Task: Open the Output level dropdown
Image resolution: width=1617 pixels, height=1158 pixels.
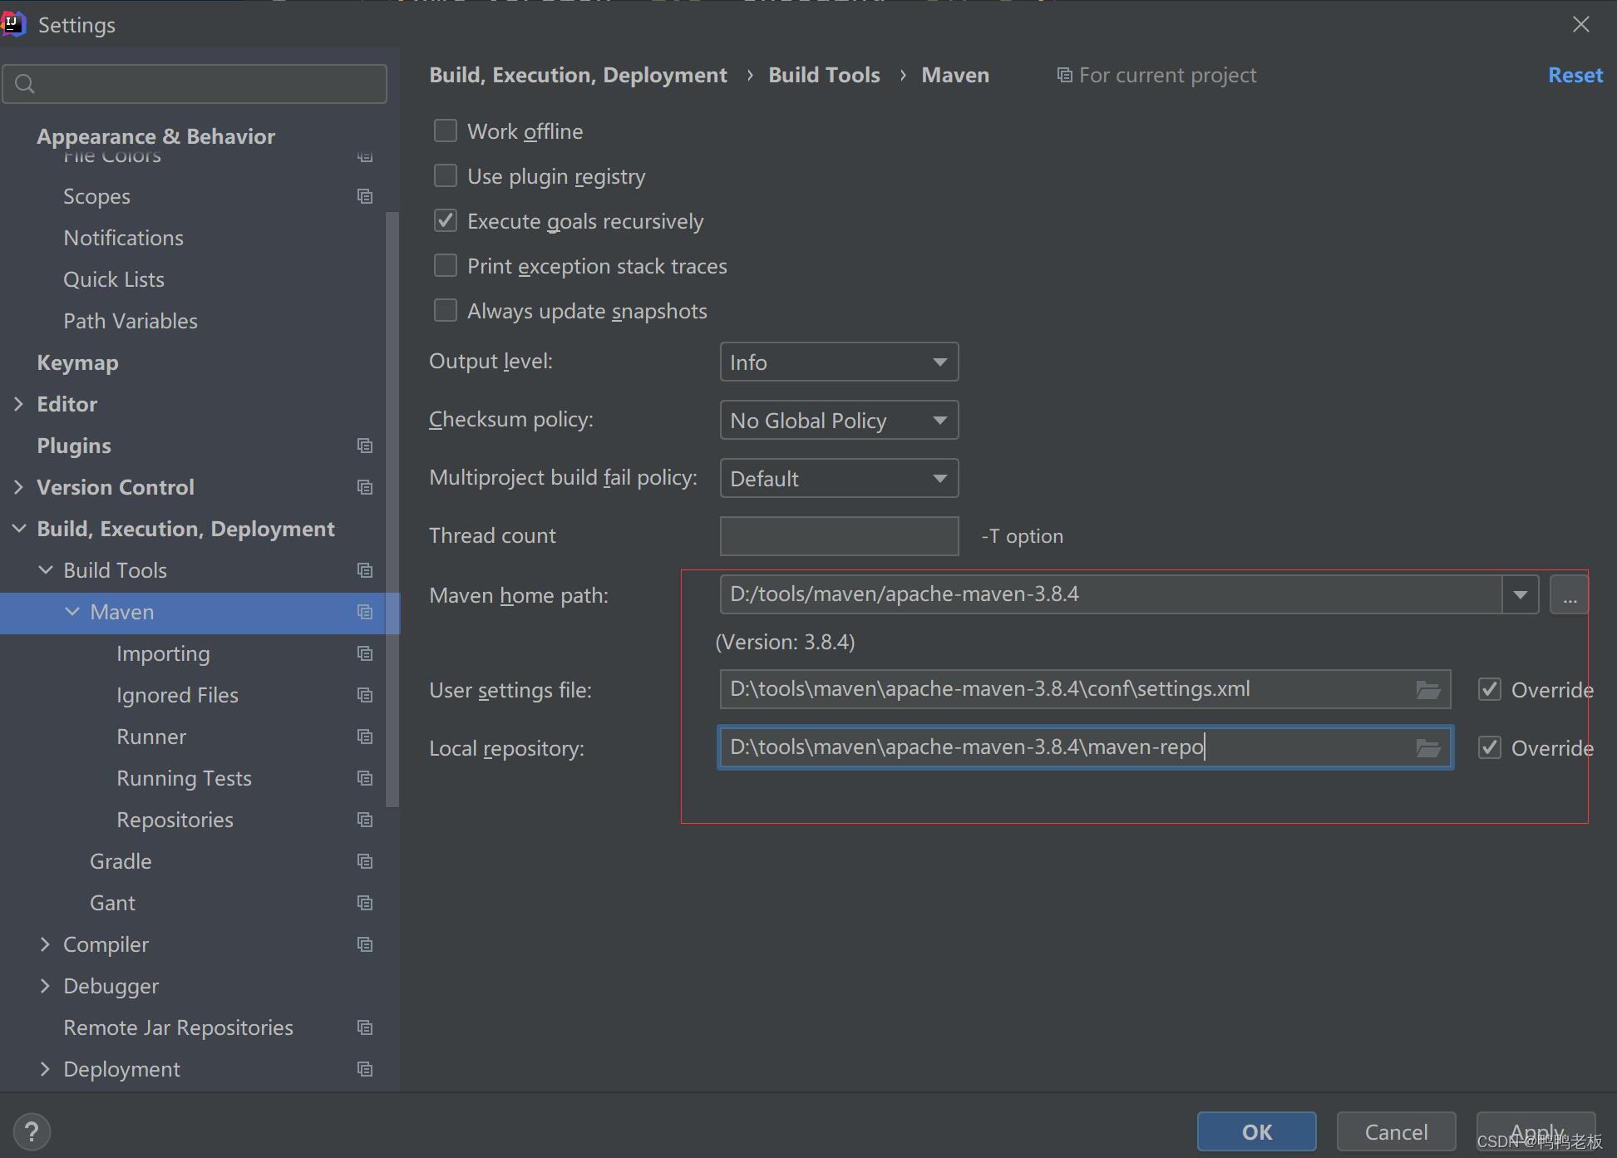Action: click(839, 362)
